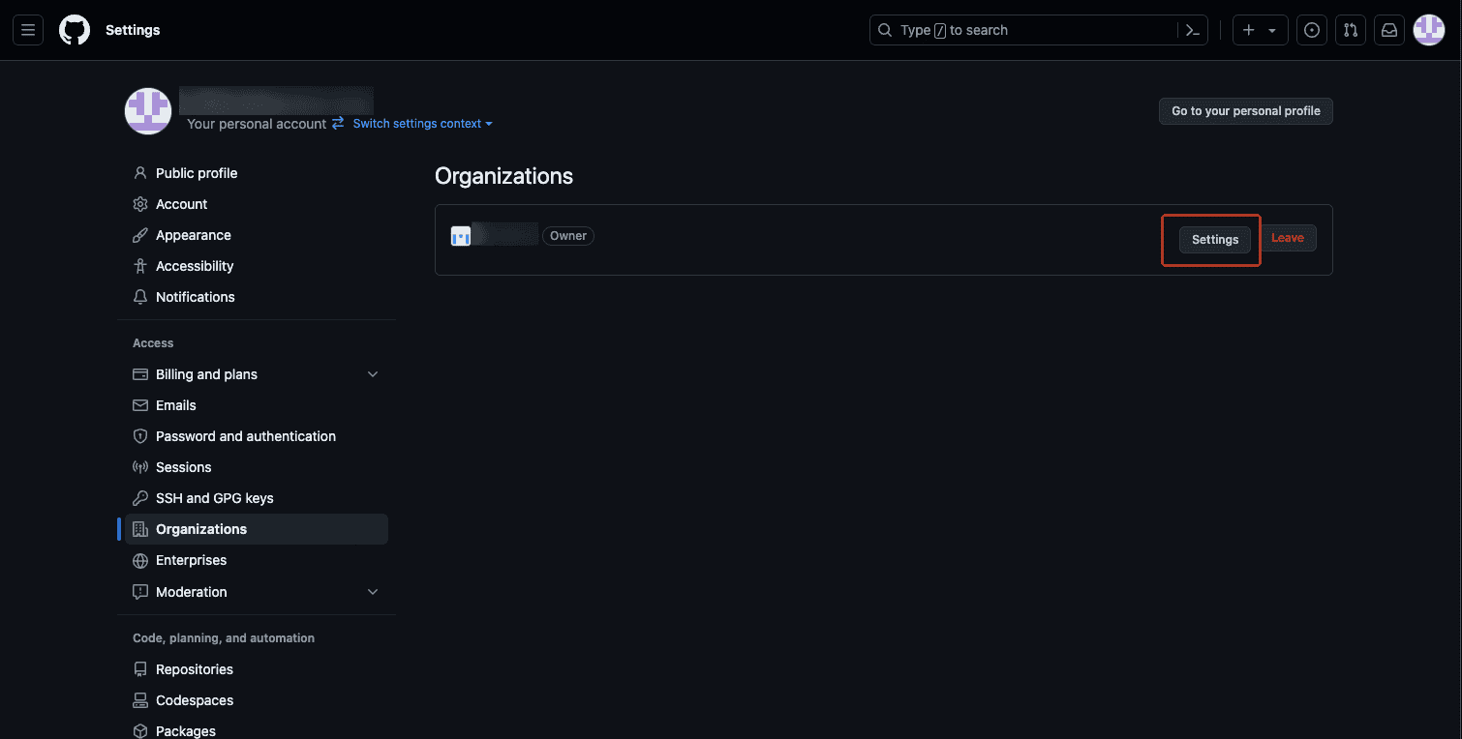Click the Organizations page heading
This screenshot has height=739, width=1462.
point(503,176)
